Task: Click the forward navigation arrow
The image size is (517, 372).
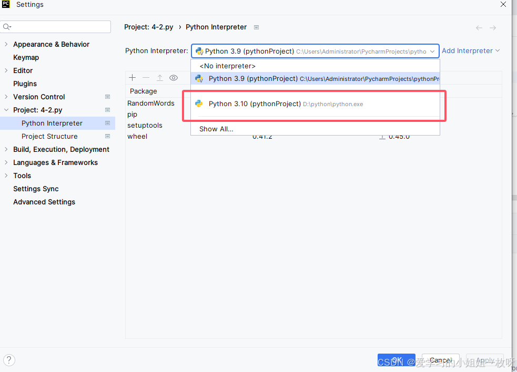Action: pos(493,28)
